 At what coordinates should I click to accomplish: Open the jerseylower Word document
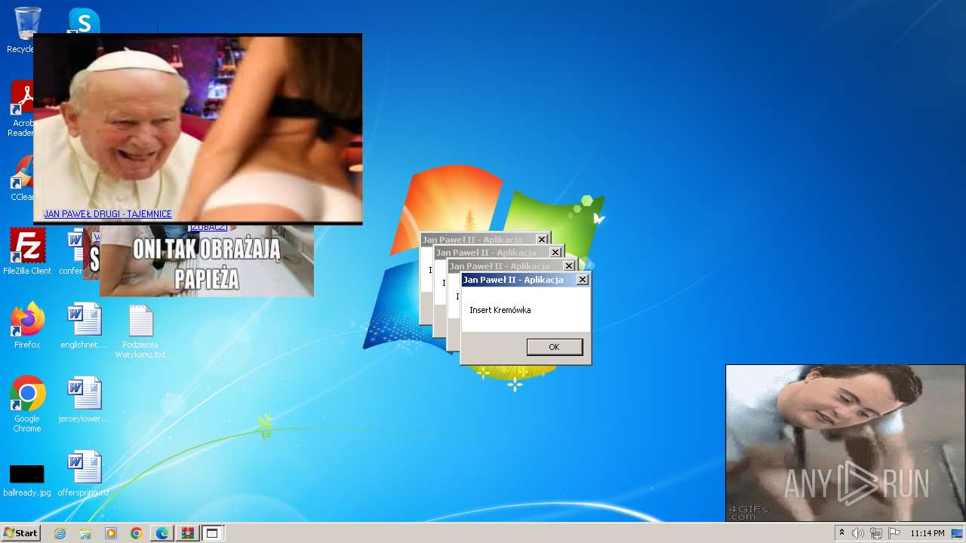[84, 399]
